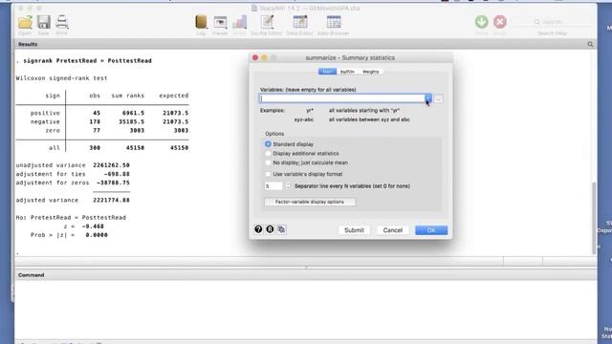Screen dimensions: 612x344
Task: Click the Print icon in the toolbar
Action: tap(61, 22)
